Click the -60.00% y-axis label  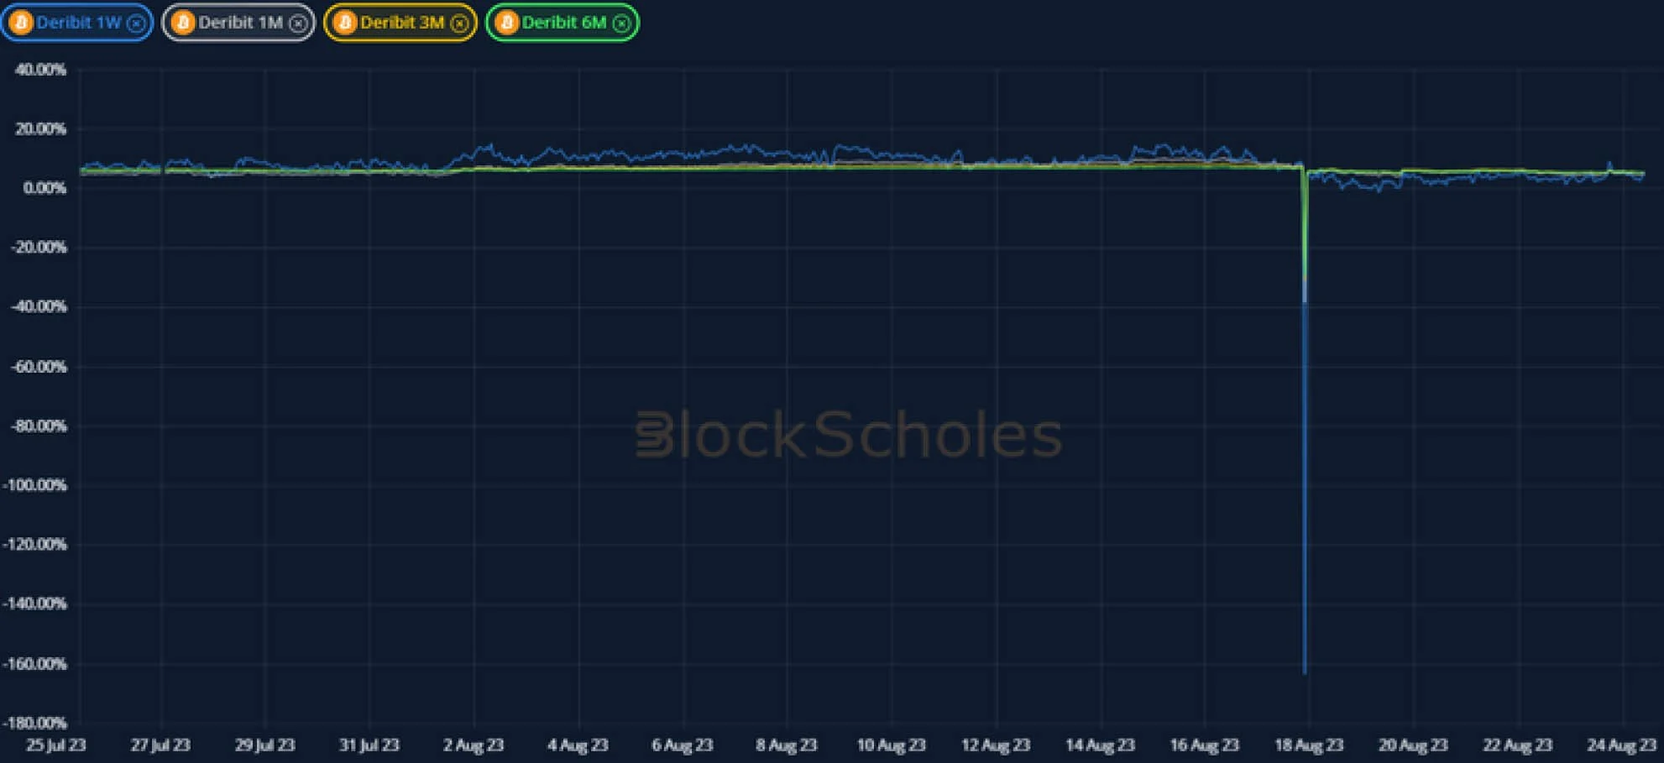[39, 367]
